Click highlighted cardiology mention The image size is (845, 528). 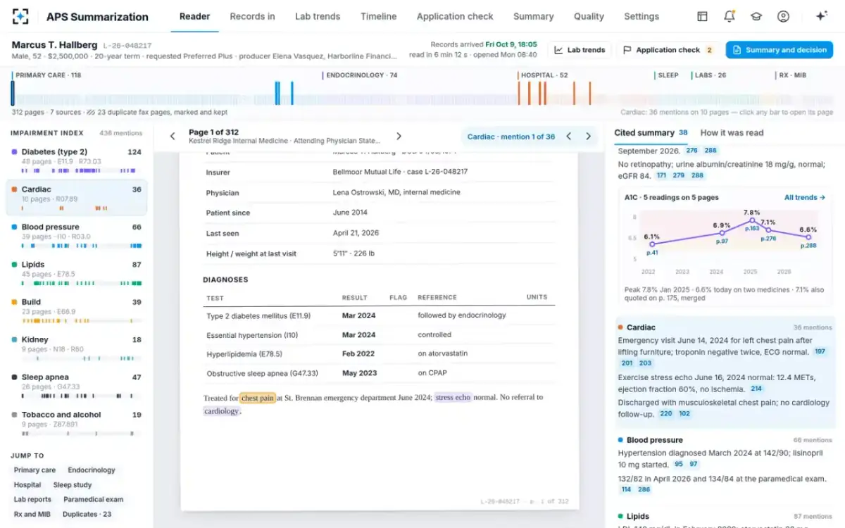coord(221,411)
